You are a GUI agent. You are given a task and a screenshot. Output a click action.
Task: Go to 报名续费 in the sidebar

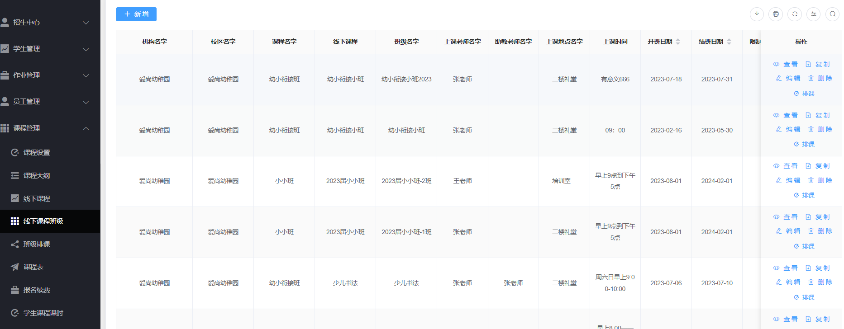click(50, 290)
